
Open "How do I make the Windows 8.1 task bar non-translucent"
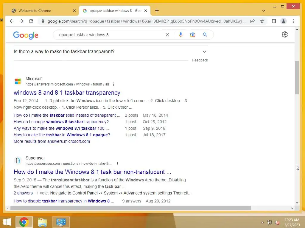92,172
